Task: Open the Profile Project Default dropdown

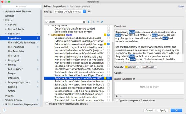Action: point(70,11)
